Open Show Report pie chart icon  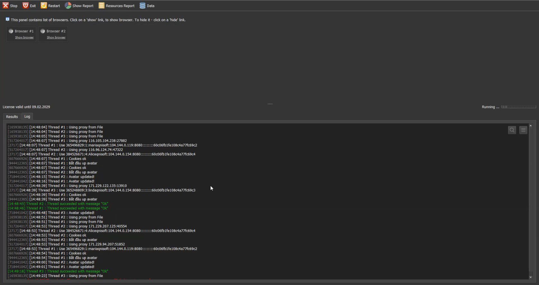pos(68,5)
